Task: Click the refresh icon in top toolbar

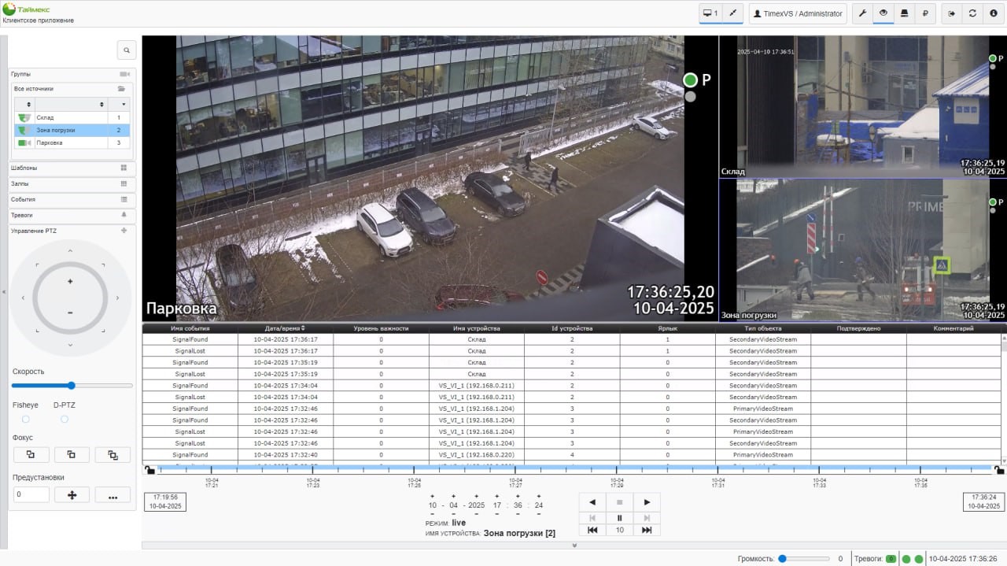Action: tap(972, 13)
